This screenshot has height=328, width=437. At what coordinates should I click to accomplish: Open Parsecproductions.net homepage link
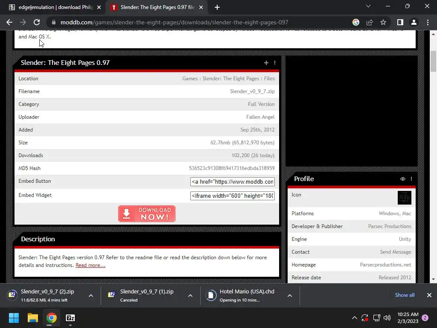click(385, 265)
